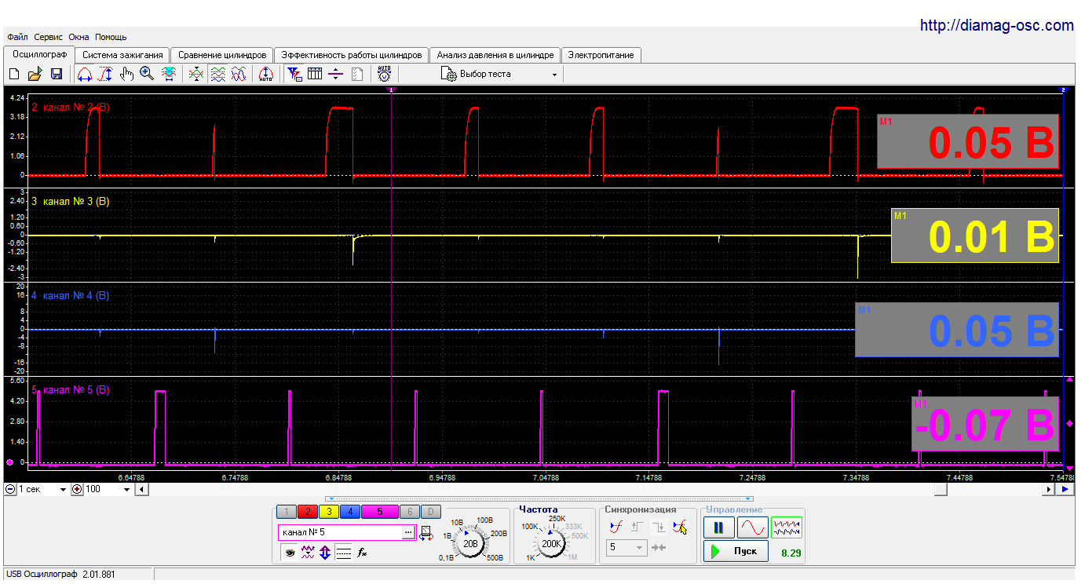Image resolution: width=1085 pixels, height=584 pixels.
Task: Click the overlay channels icon
Action: [x=196, y=74]
